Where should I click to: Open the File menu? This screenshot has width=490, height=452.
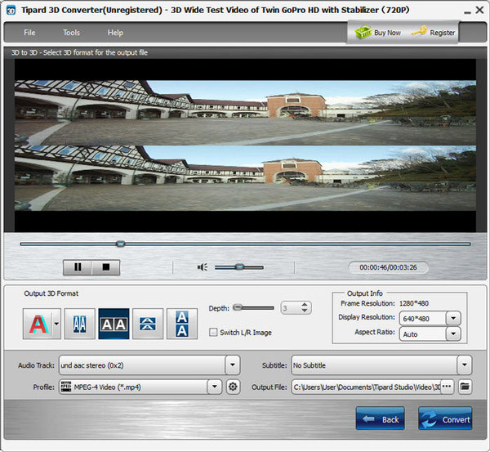click(29, 33)
